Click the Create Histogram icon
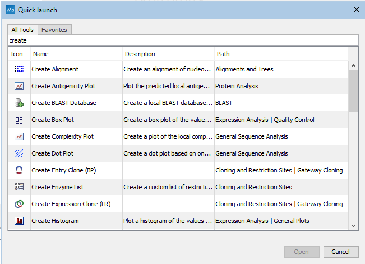 [19, 221]
